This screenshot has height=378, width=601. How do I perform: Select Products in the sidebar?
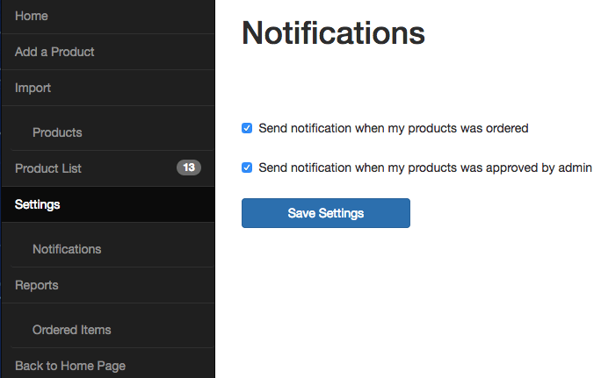[57, 132]
